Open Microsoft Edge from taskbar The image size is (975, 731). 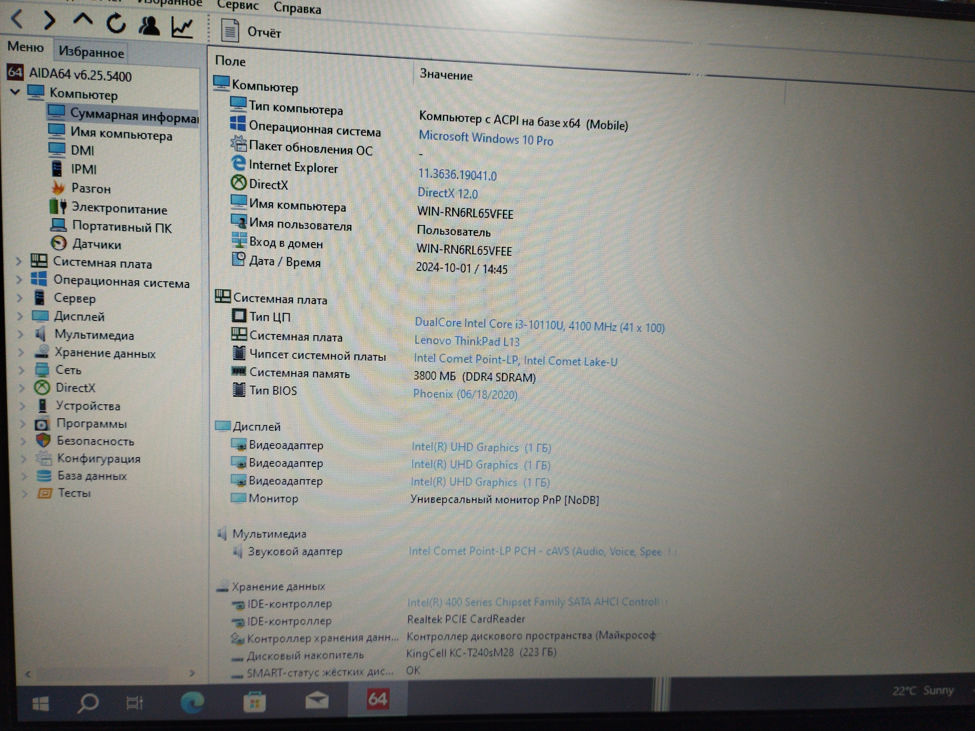192,702
